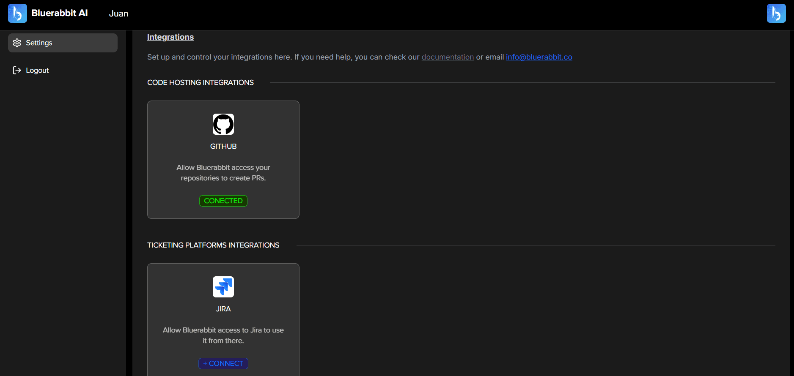Choose the Logout text in sidebar
794x376 pixels.
coord(37,71)
